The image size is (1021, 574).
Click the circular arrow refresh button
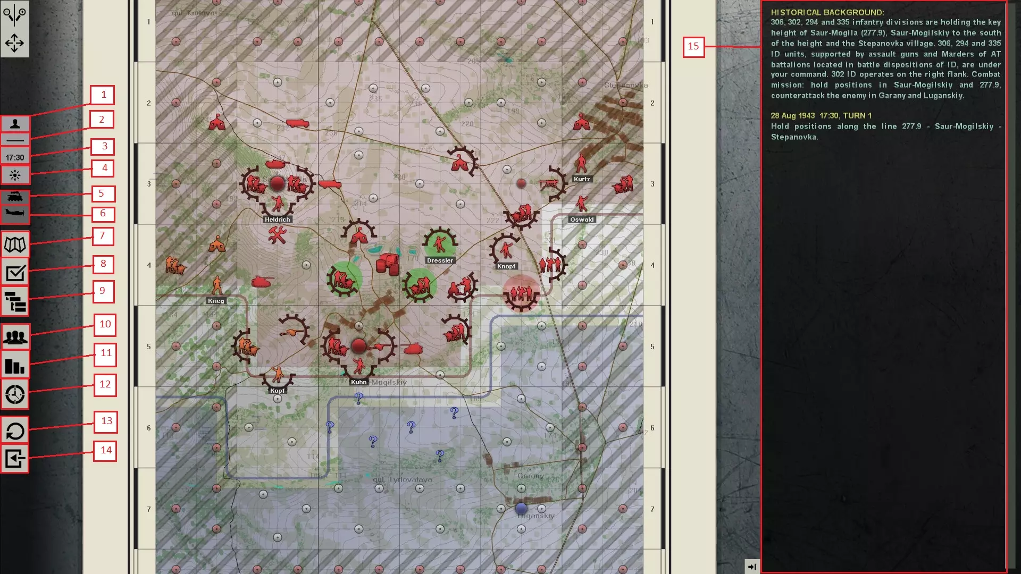pyautogui.click(x=15, y=431)
